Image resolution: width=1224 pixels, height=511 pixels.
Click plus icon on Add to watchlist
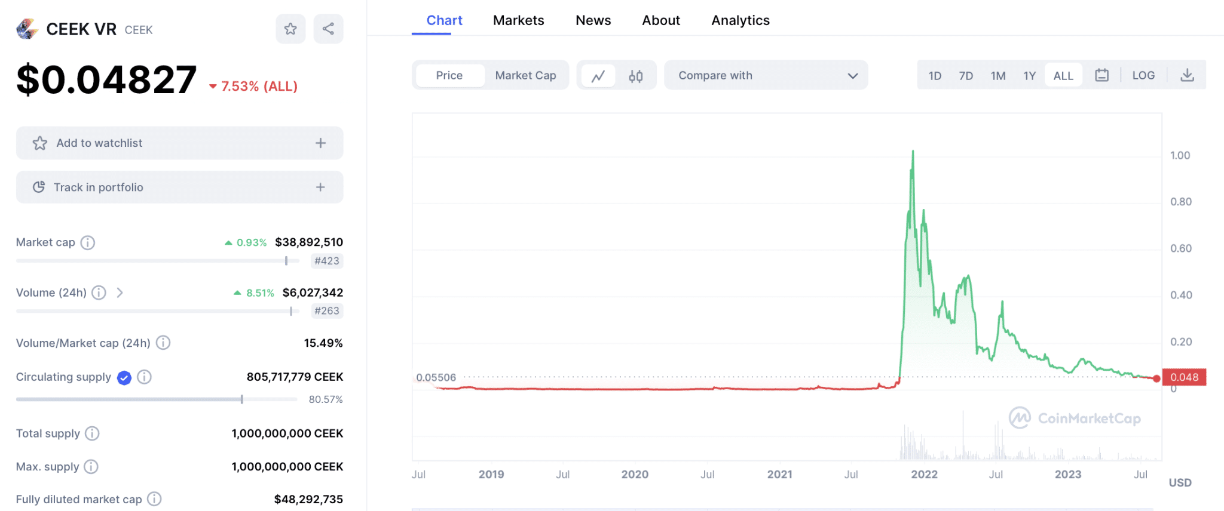tap(321, 143)
